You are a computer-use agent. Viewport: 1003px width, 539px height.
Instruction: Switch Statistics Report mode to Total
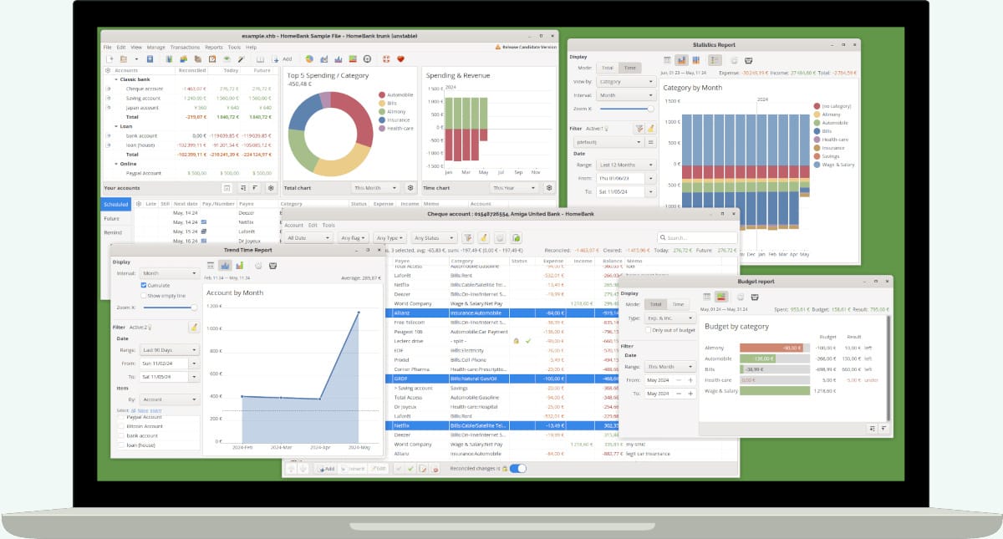pyautogui.click(x=608, y=68)
